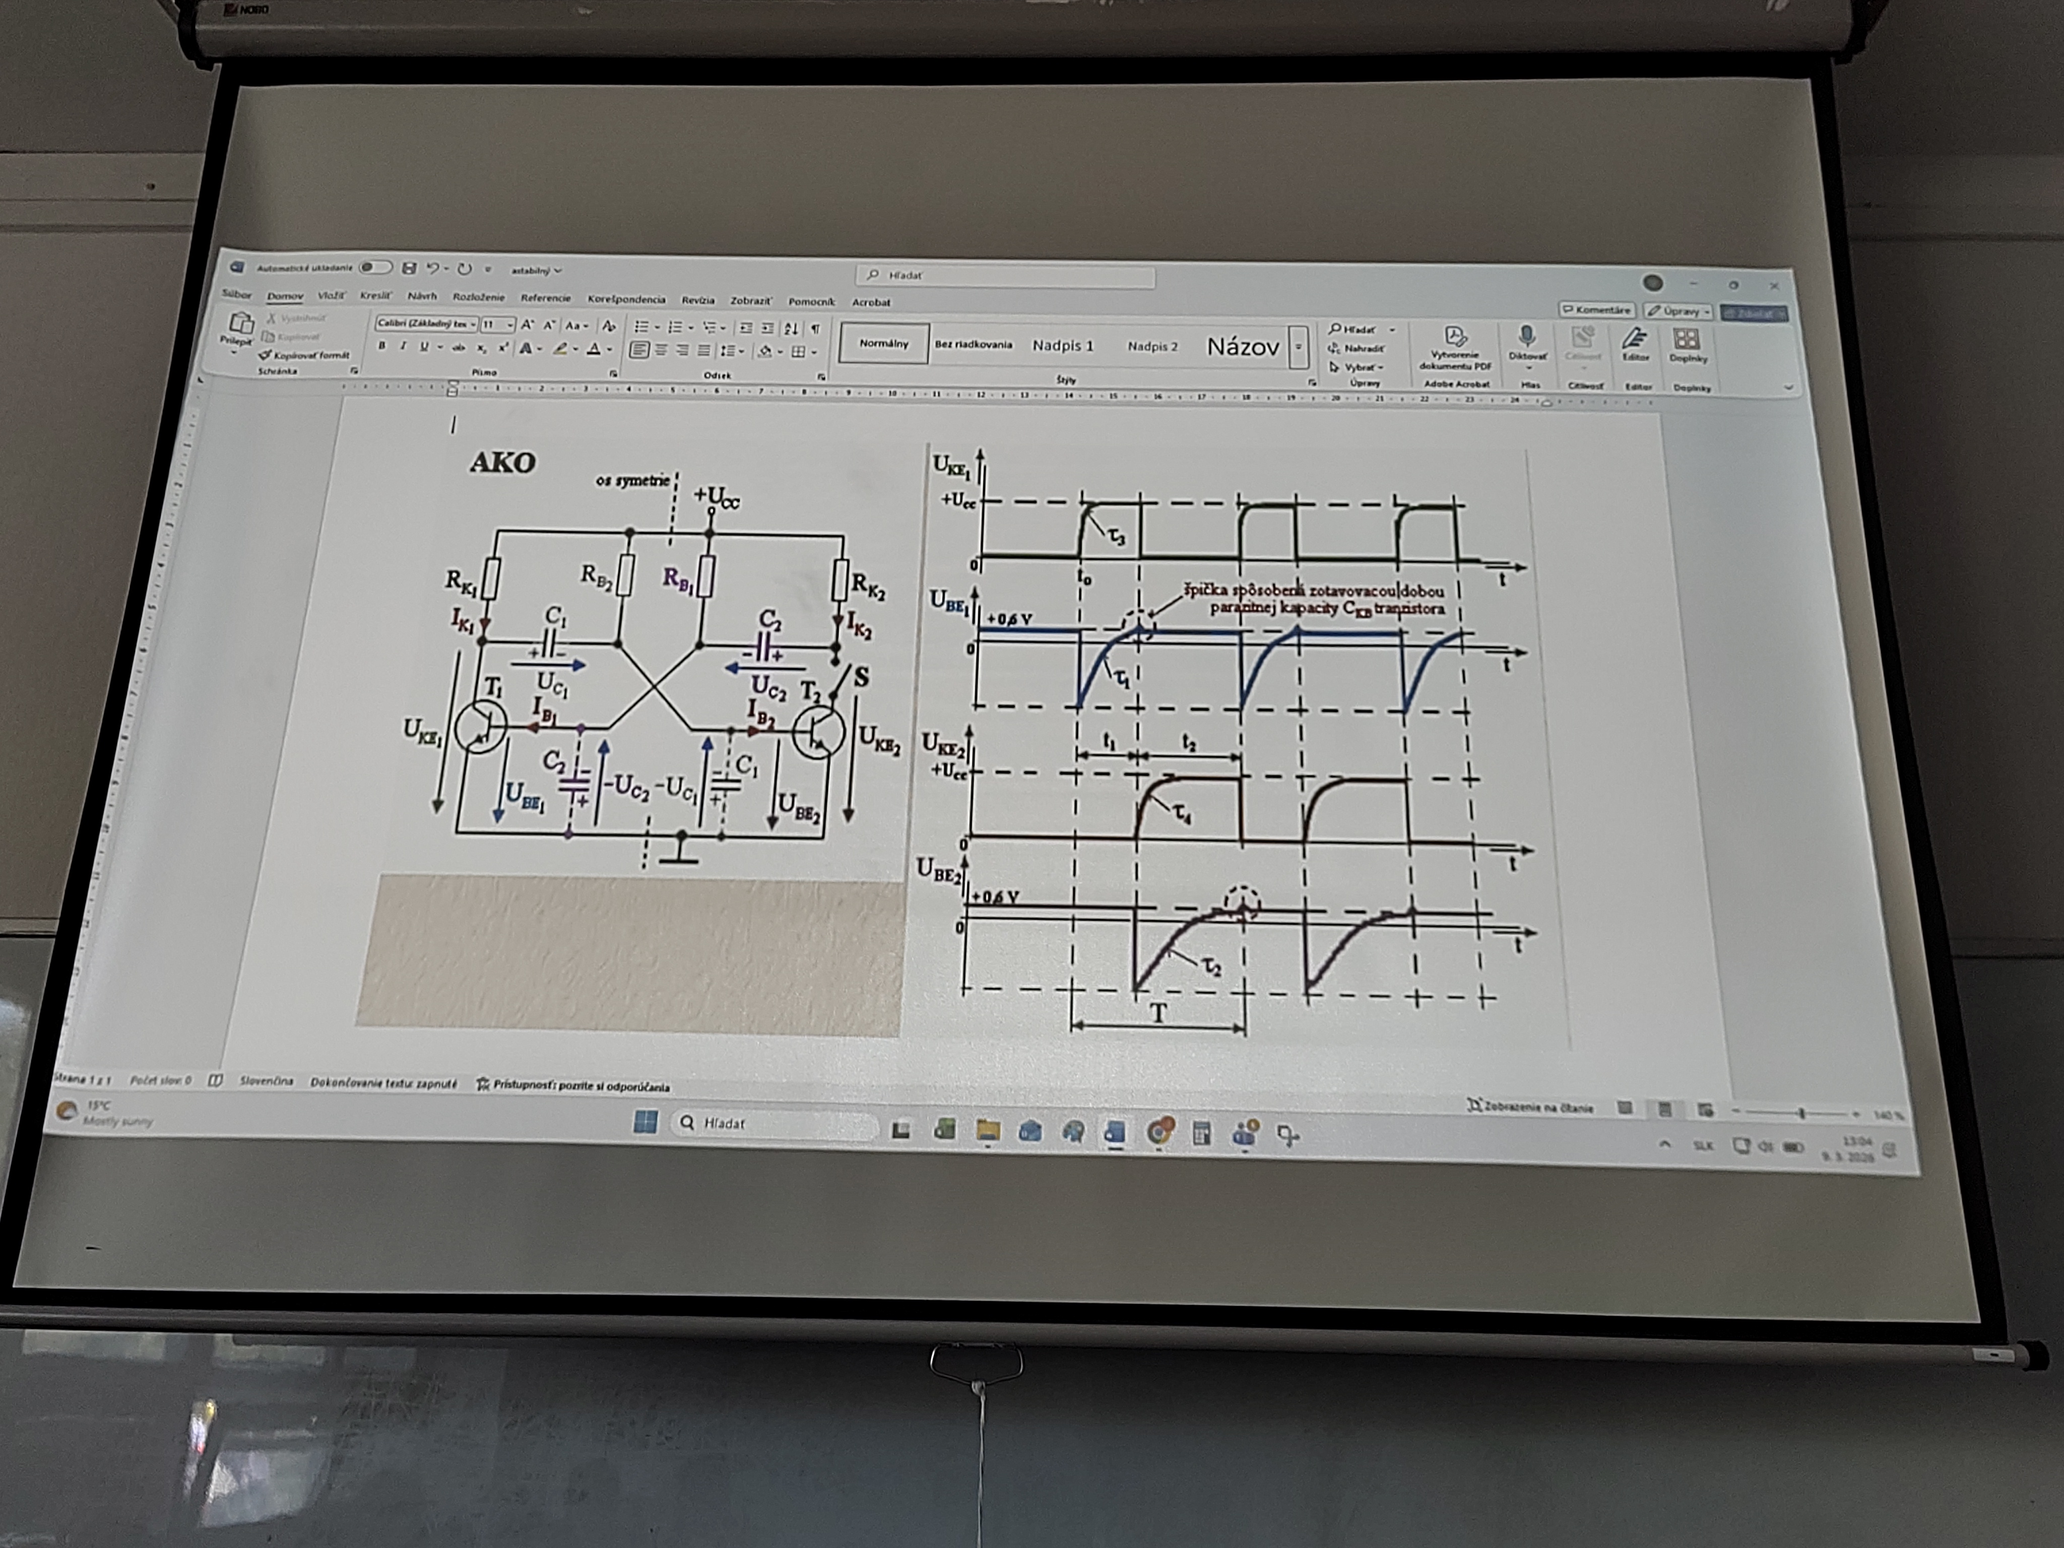Open the Vložiť ribbon tab
The width and height of the screenshot is (2064, 1548).
tap(331, 296)
